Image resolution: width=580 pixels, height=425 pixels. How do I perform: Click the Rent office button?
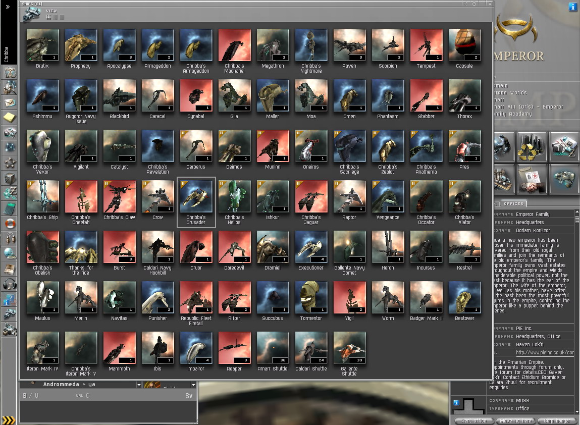(474, 421)
